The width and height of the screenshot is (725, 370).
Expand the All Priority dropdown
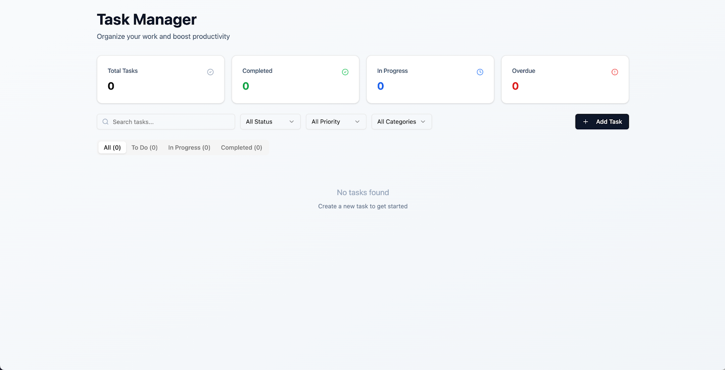pos(336,122)
